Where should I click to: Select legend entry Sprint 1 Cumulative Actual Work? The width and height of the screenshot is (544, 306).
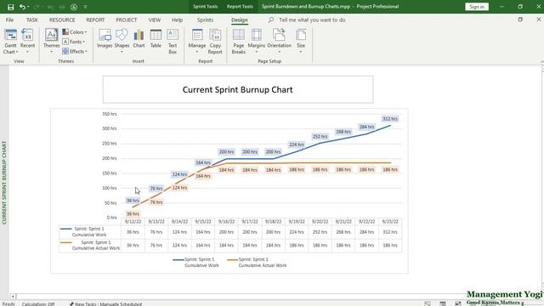(257, 263)
